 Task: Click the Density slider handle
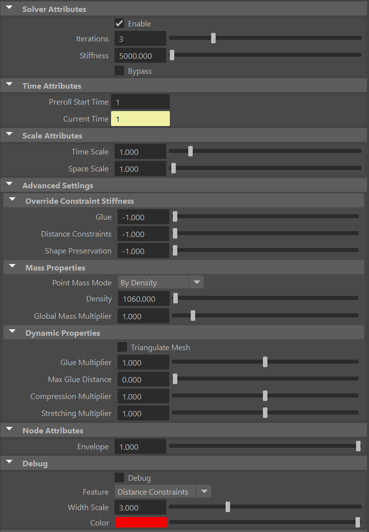coord(175,298)
